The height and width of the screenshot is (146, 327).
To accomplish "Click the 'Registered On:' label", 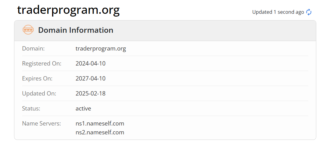I will [x=42, y=63].
